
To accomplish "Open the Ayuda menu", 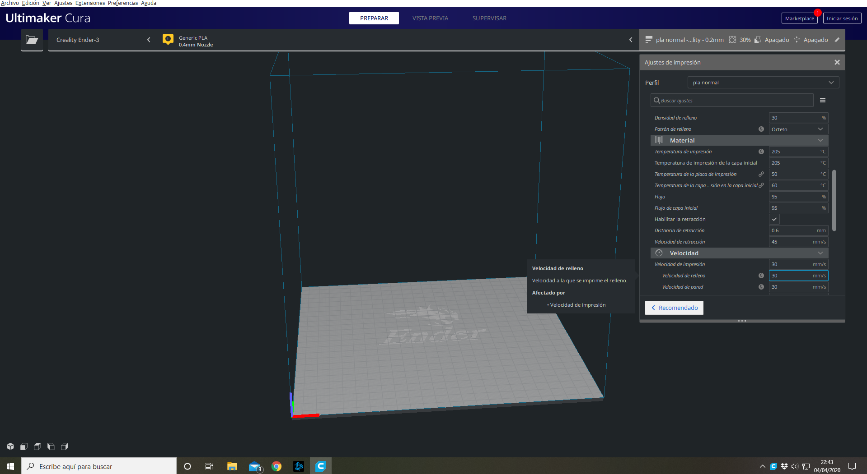I will click(149, 3).
